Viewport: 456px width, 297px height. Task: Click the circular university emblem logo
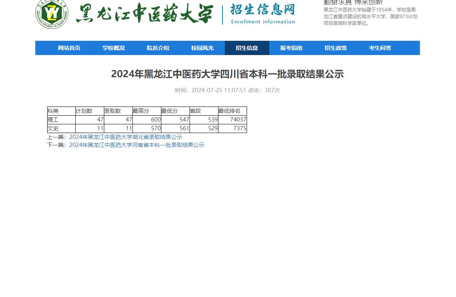coord(52,14)
